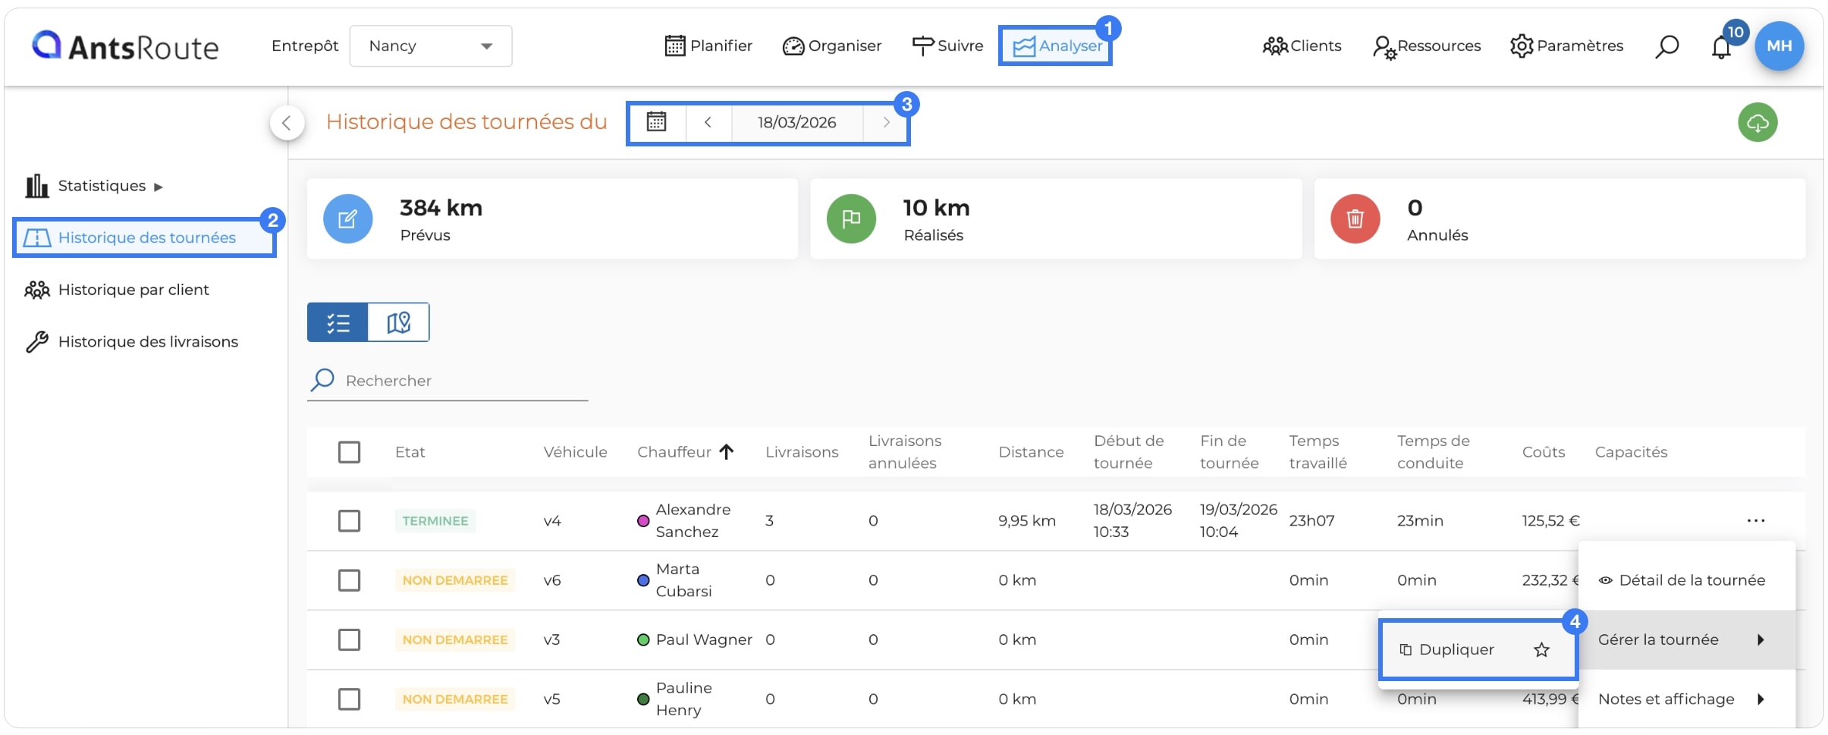1828x735 pixels.
Task: Sort by the Véhicule column header
Action: pos(575,452)
